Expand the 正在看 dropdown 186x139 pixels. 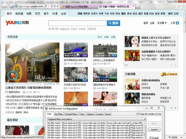click(x=162, y=23)
